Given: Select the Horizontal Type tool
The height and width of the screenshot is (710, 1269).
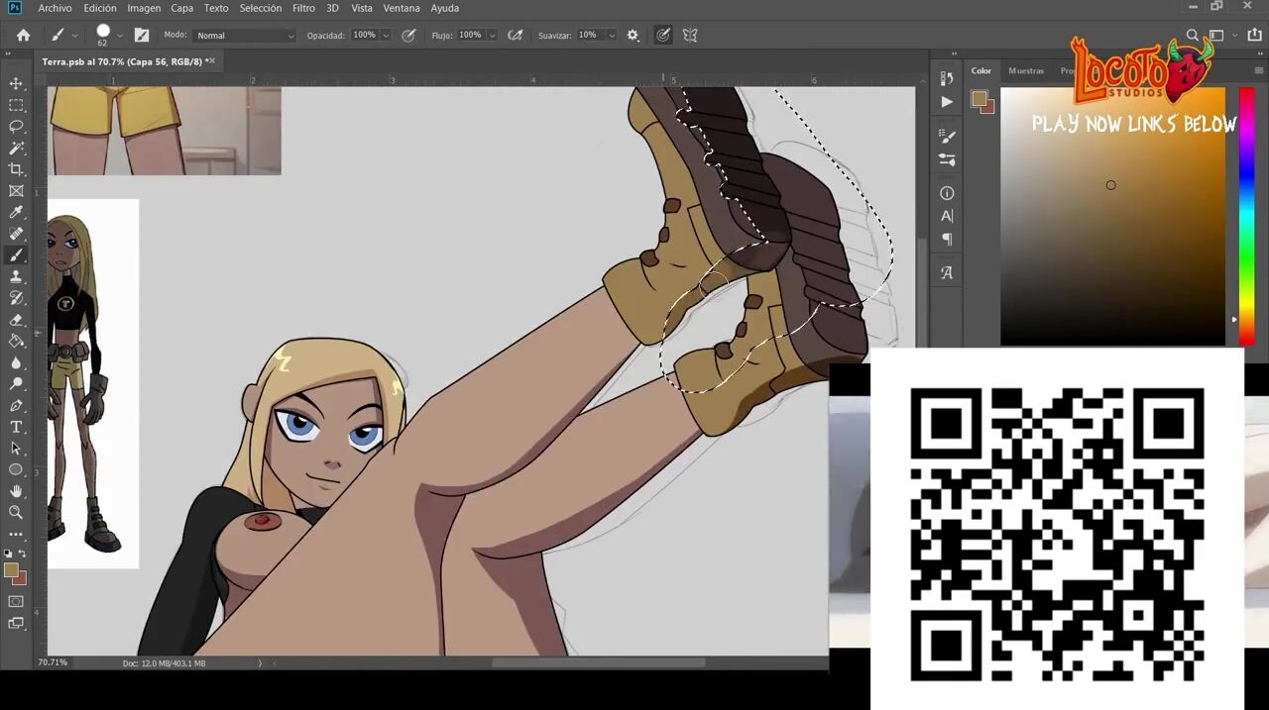Looking at the screenshot, I should 16,427.
